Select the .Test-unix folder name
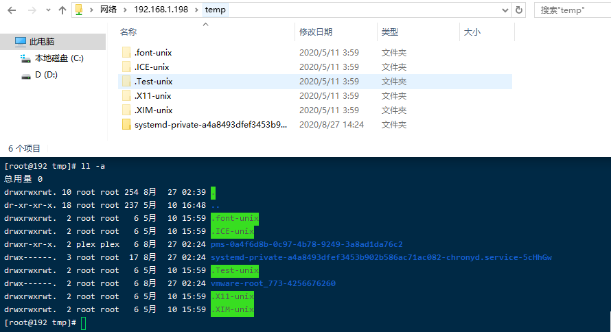 (x=154, y=82)
